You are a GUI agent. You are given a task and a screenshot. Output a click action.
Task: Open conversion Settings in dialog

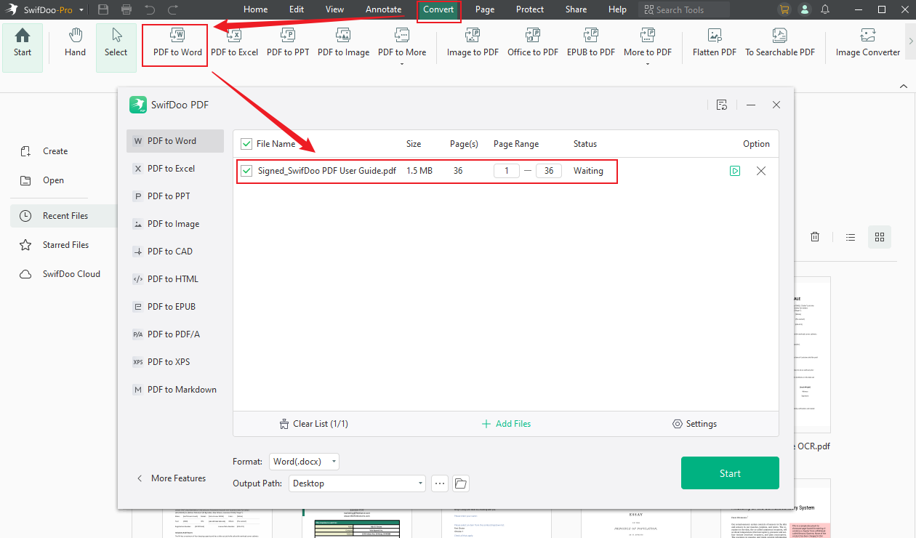point(694,424)
